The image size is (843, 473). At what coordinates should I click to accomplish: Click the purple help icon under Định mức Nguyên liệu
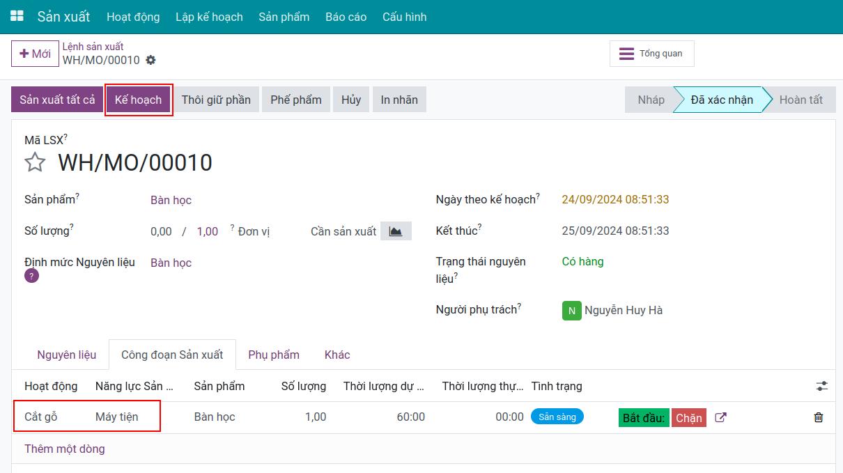pyautogui.click(x=31, y=276)
